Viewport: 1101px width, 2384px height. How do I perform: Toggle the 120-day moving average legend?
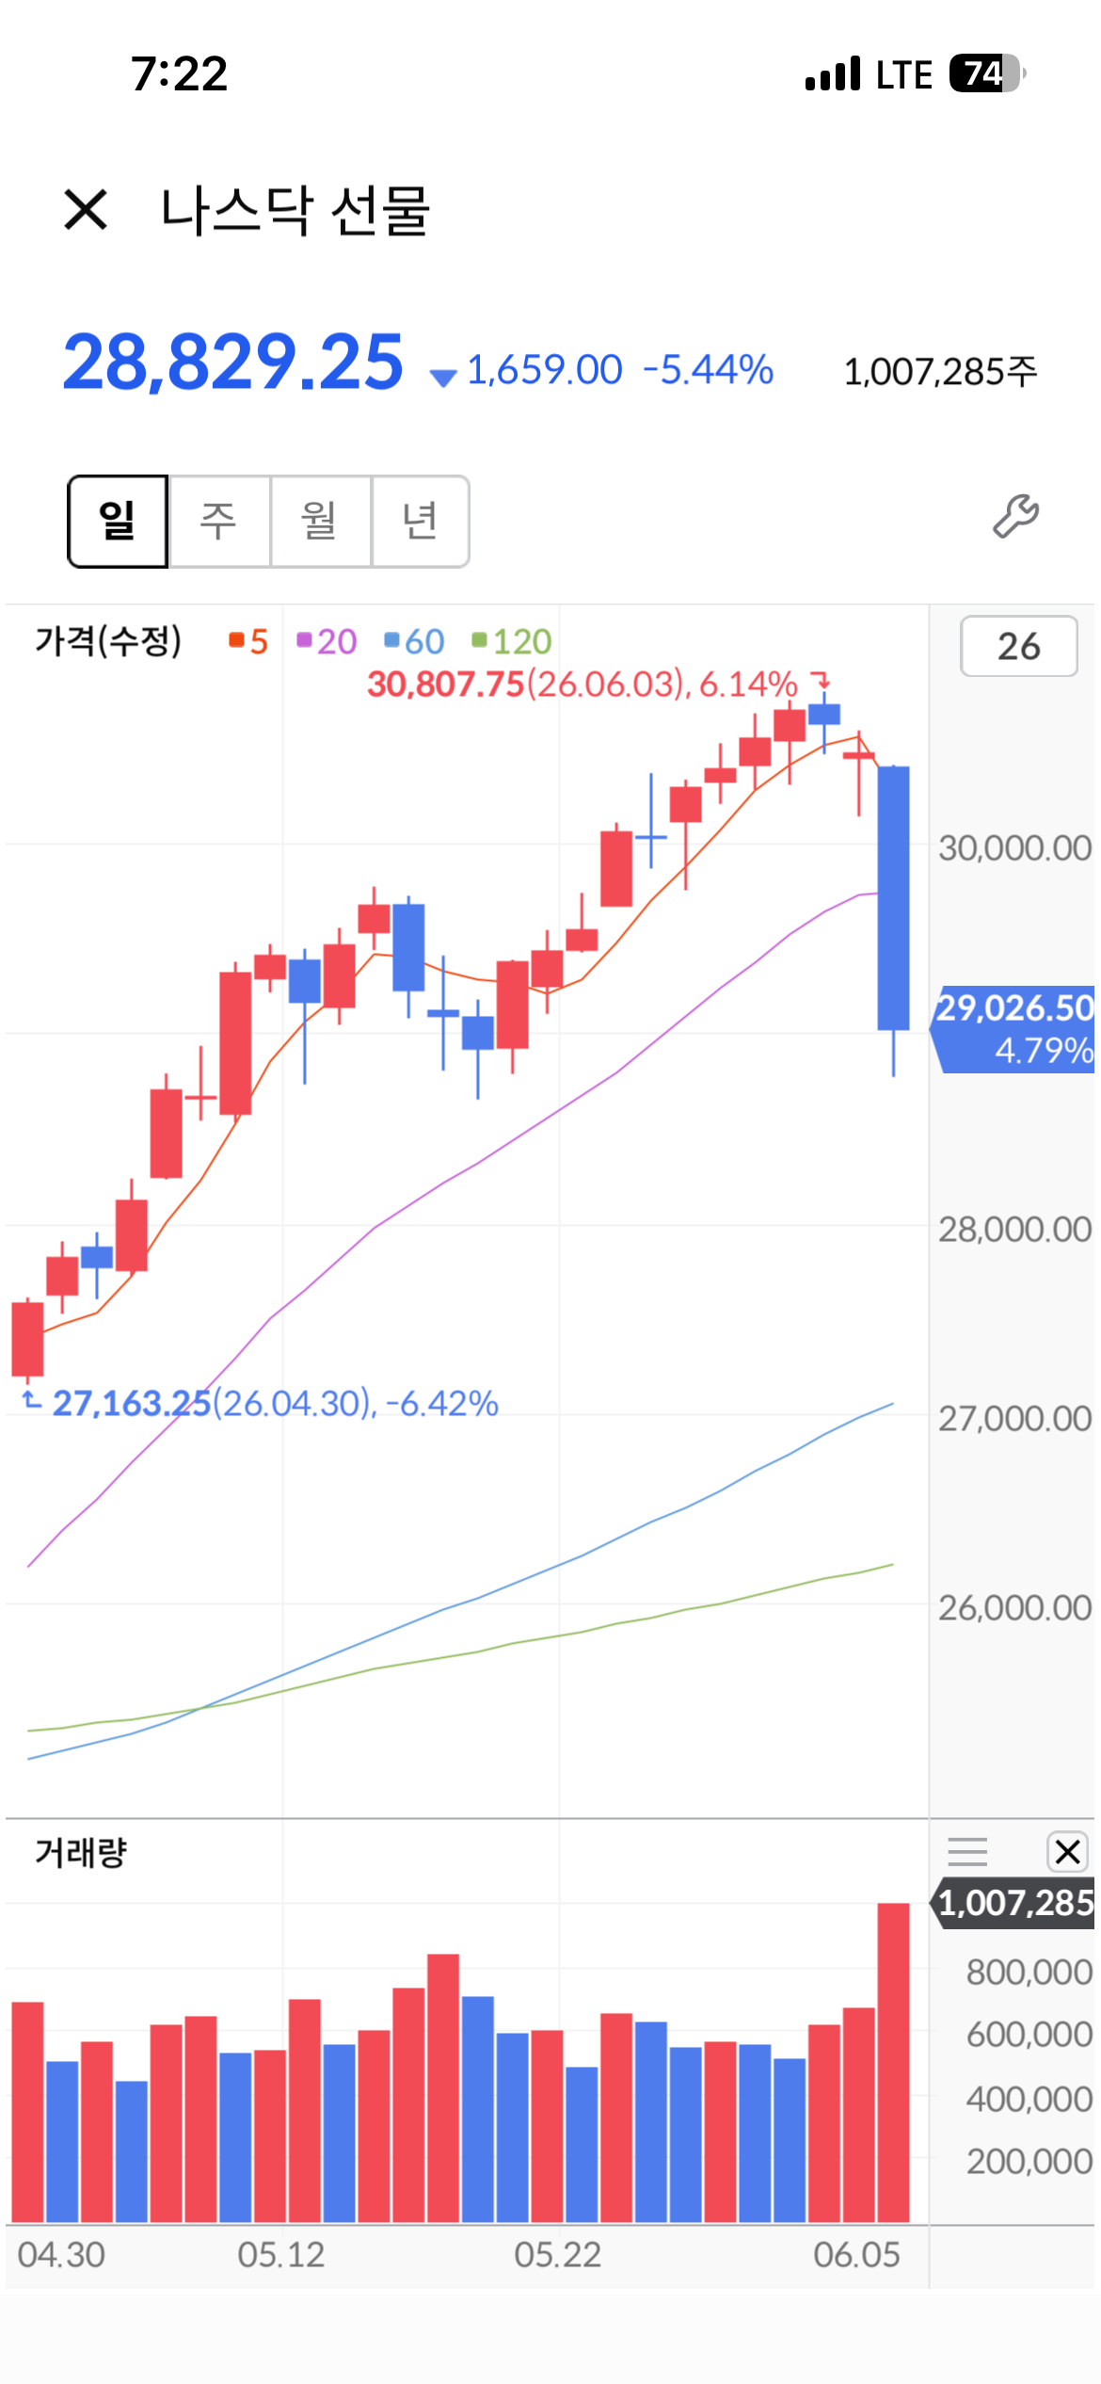[x=512, y=641]
